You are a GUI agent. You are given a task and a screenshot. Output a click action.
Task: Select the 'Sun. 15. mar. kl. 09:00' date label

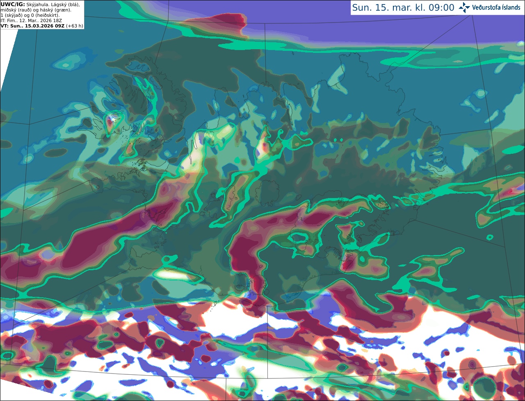click(403, 8)
